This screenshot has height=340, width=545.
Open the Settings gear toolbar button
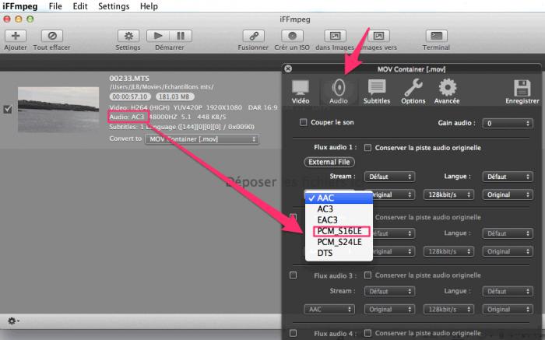point(128,36)
